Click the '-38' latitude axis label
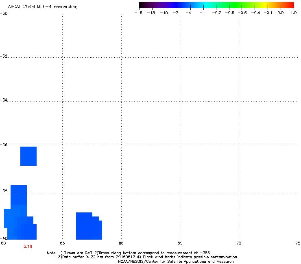Screen dimensions: 301x264 (x=4, y=191)
